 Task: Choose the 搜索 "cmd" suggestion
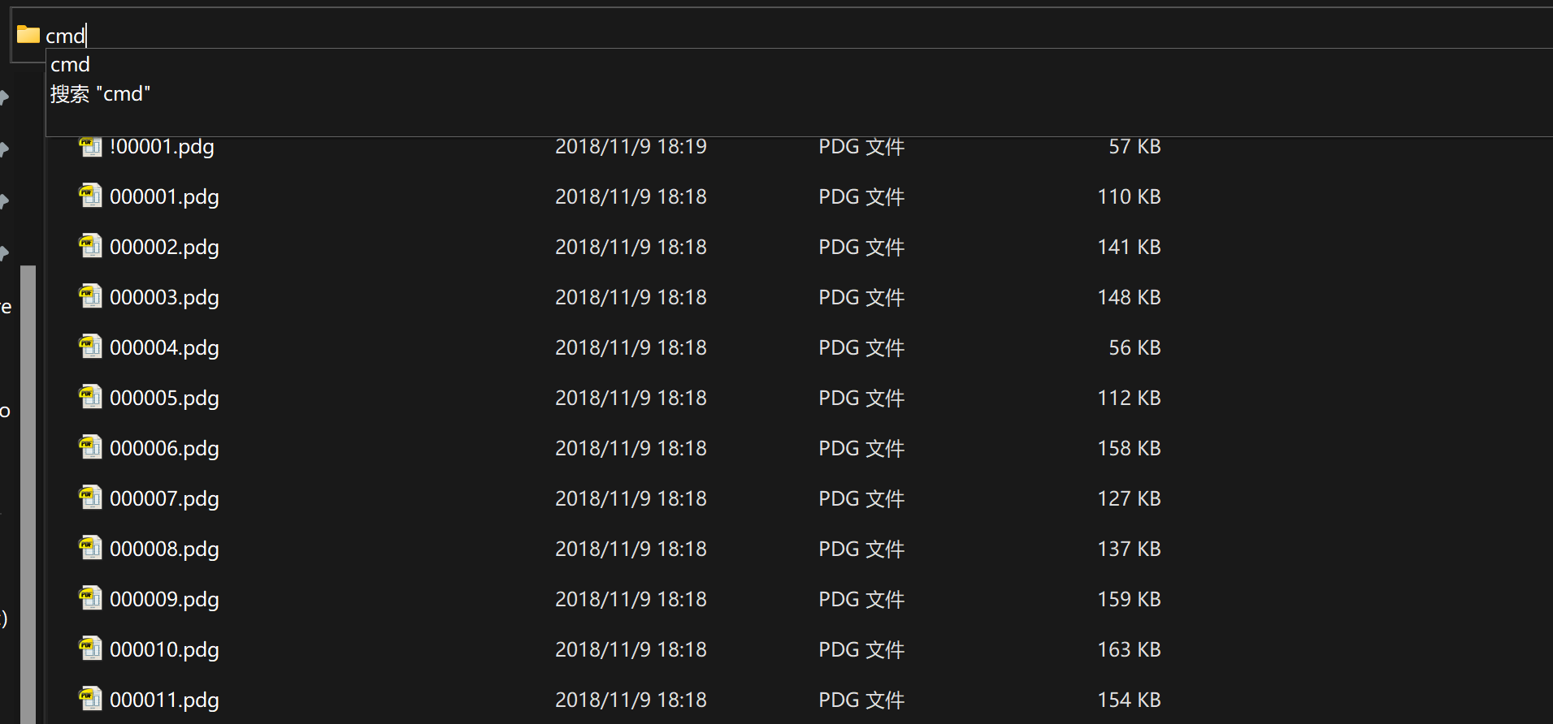pos(101,94)
